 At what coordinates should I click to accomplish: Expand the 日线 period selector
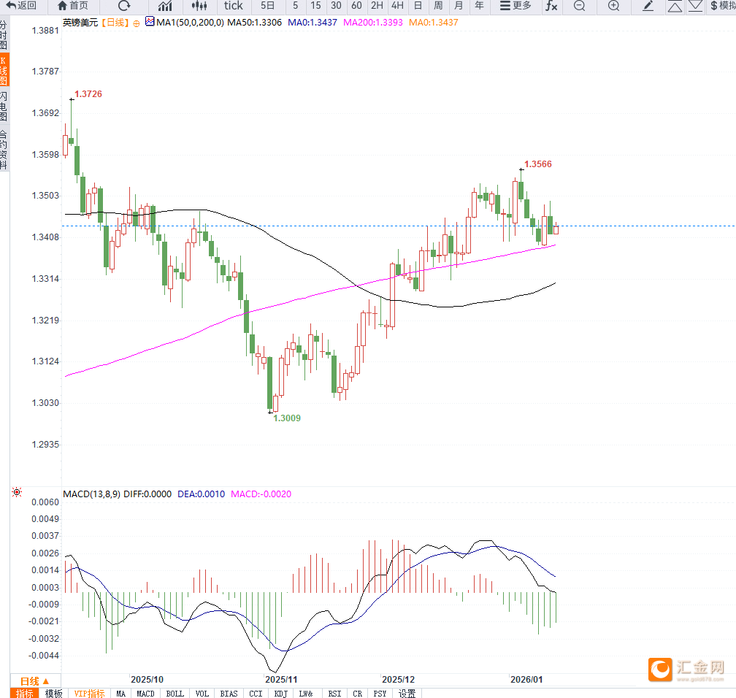35,681
